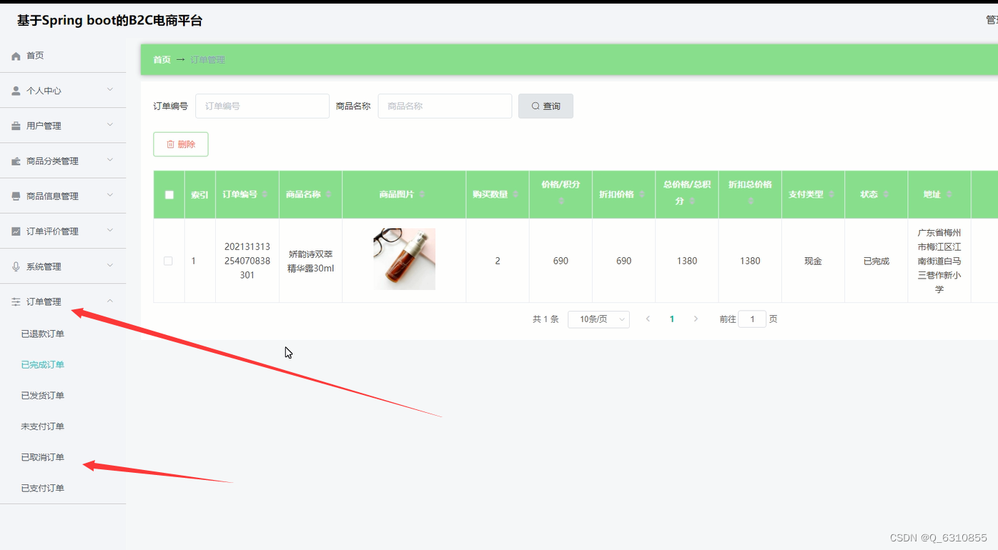Click the 前往 page jump input box

coord(752,319)
